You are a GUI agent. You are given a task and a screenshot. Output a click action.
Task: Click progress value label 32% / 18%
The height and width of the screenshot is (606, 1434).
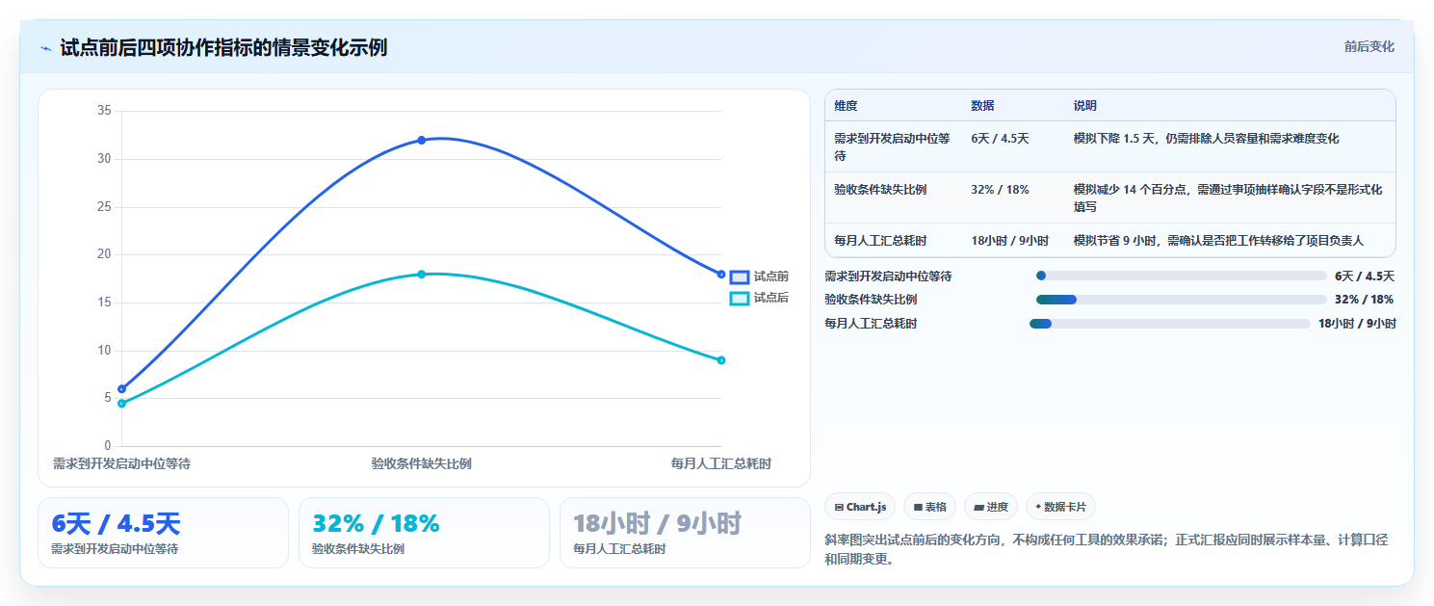point(1364,300)
